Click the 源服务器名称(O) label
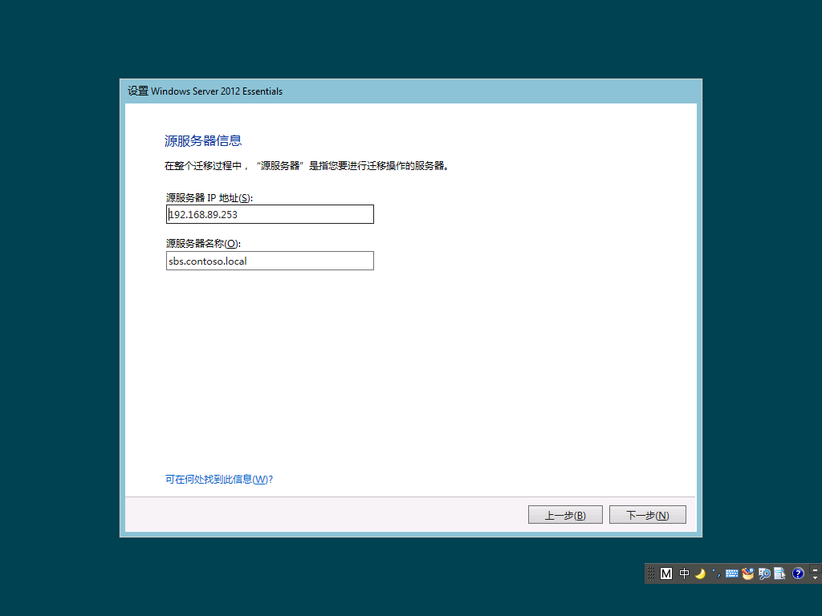The image size is (822, 616). click(203, 244)
